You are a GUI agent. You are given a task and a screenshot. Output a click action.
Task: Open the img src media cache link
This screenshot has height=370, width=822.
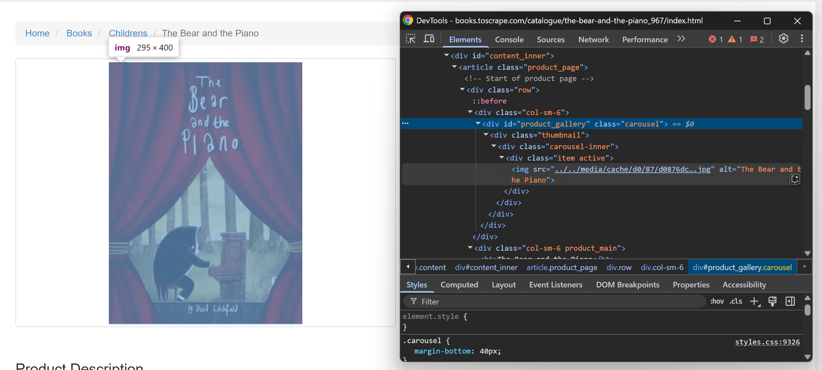point(632,169)
